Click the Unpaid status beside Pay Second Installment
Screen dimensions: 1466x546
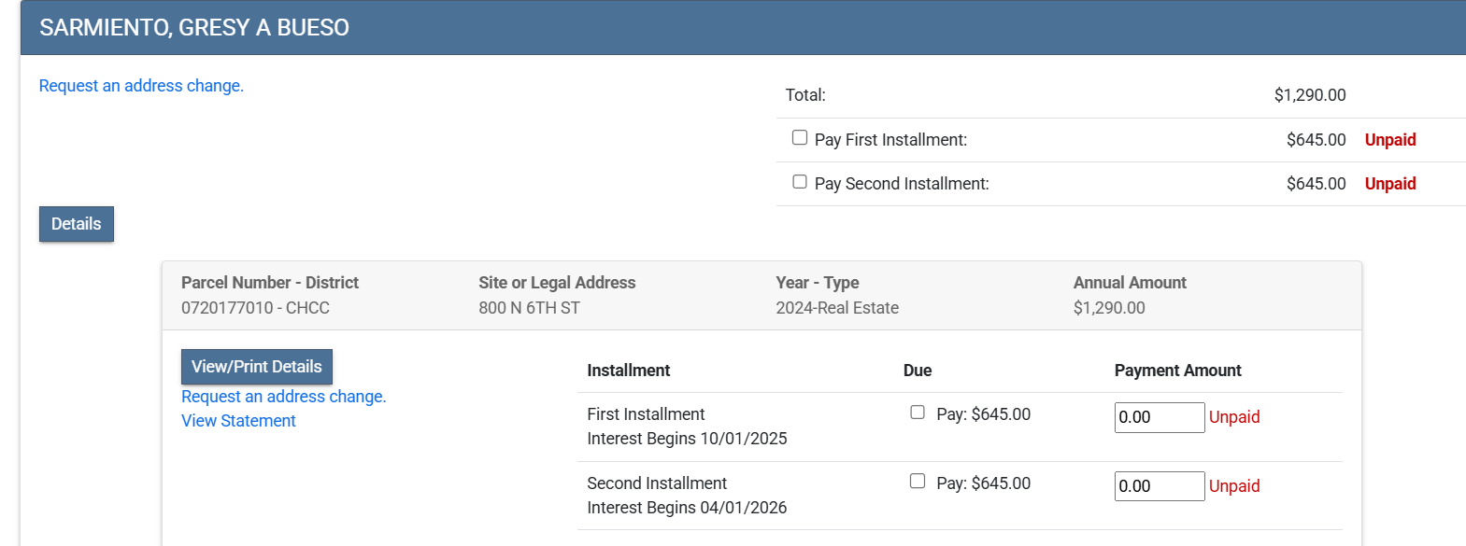tap(1389, 184)
